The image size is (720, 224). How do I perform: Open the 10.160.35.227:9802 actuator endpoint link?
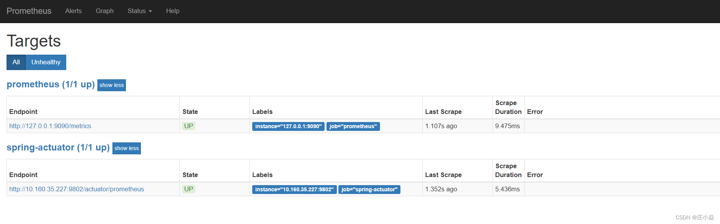[x=77, y=189]
